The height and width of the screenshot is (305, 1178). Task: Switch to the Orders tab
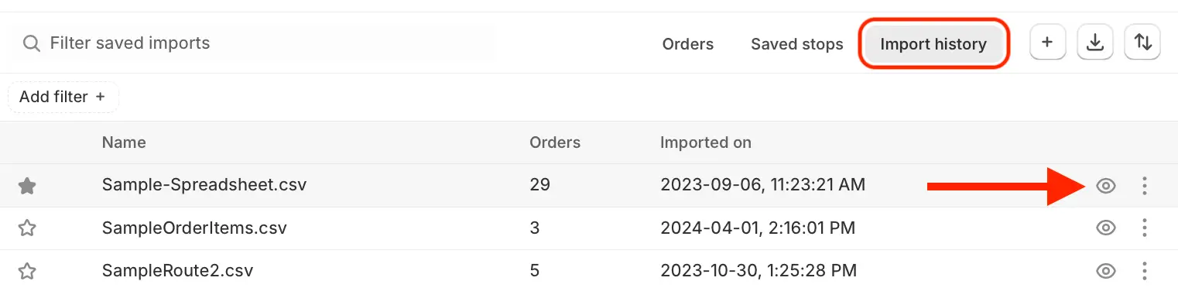tap(688, 44)
